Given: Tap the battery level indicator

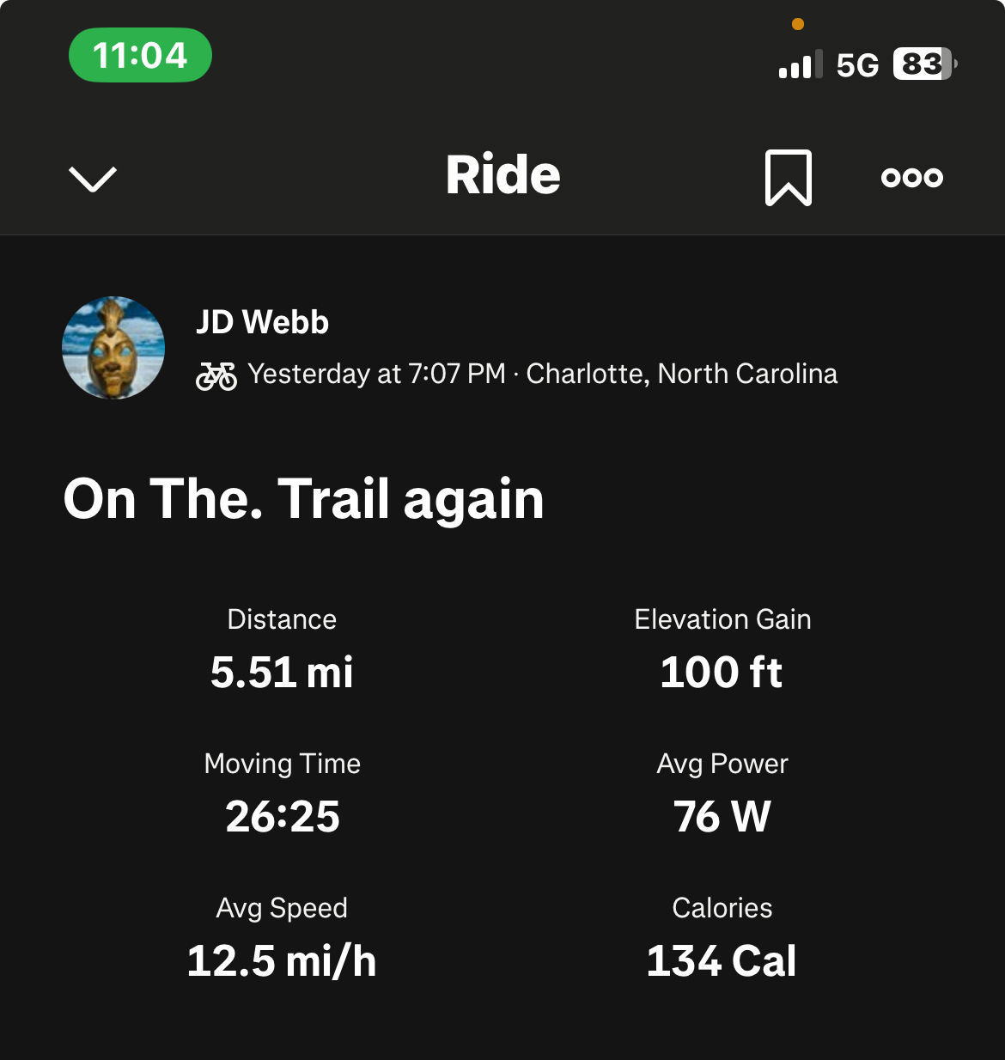Looking at the screenshot, I should (x=926, y=64).
